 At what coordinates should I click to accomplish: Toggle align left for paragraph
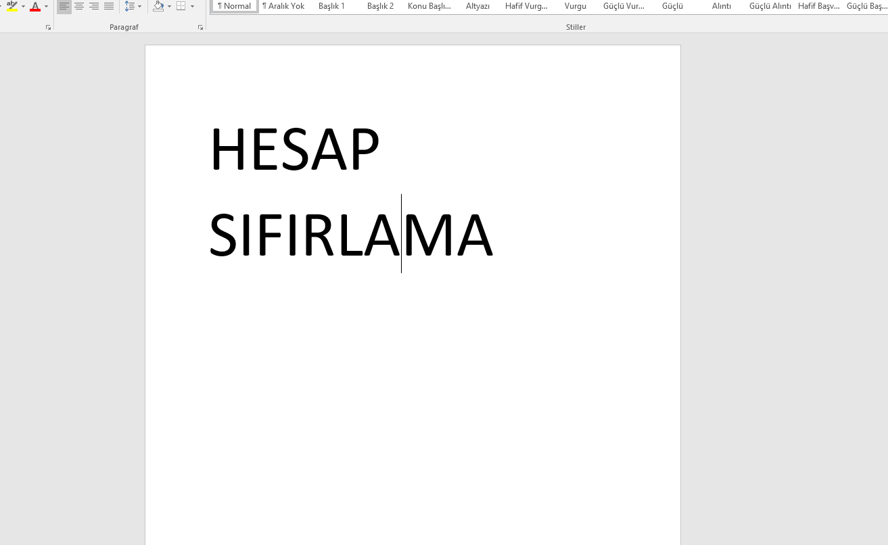click(x=64, y=6)
